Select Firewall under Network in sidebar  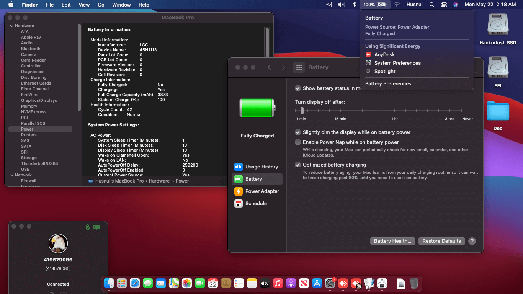[x=29, y=181]
